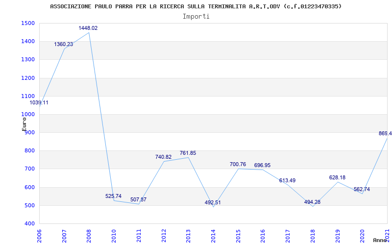Image resolution: width=392 pixels, height=245 pixels.
Task: Click the 2016 x-axis year label
Action: [263, 236]
